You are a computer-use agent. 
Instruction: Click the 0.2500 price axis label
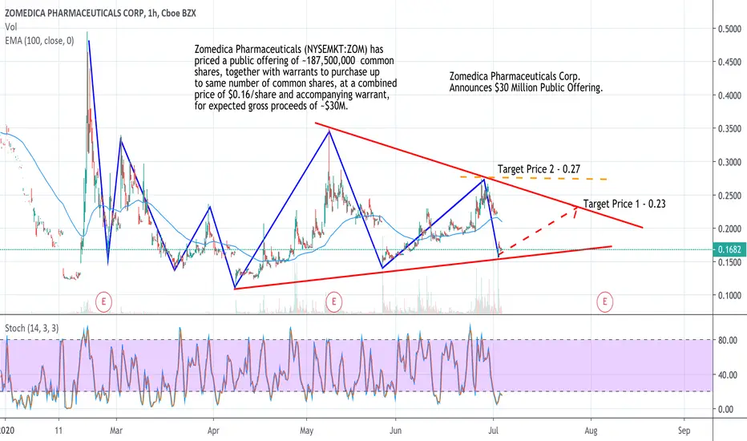point(729,196)
